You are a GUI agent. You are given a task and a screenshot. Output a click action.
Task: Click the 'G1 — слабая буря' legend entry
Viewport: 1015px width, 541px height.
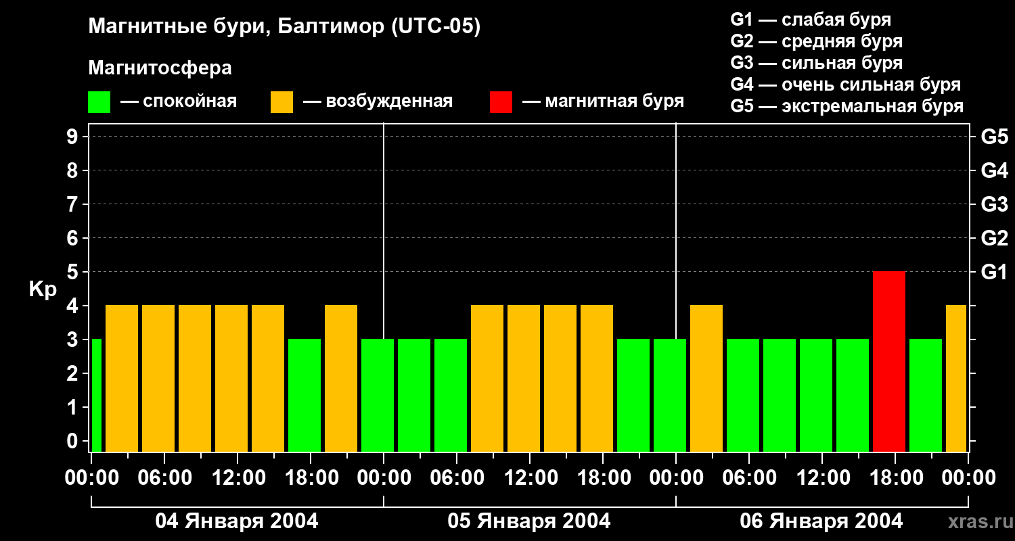click(x=811, y=20)
